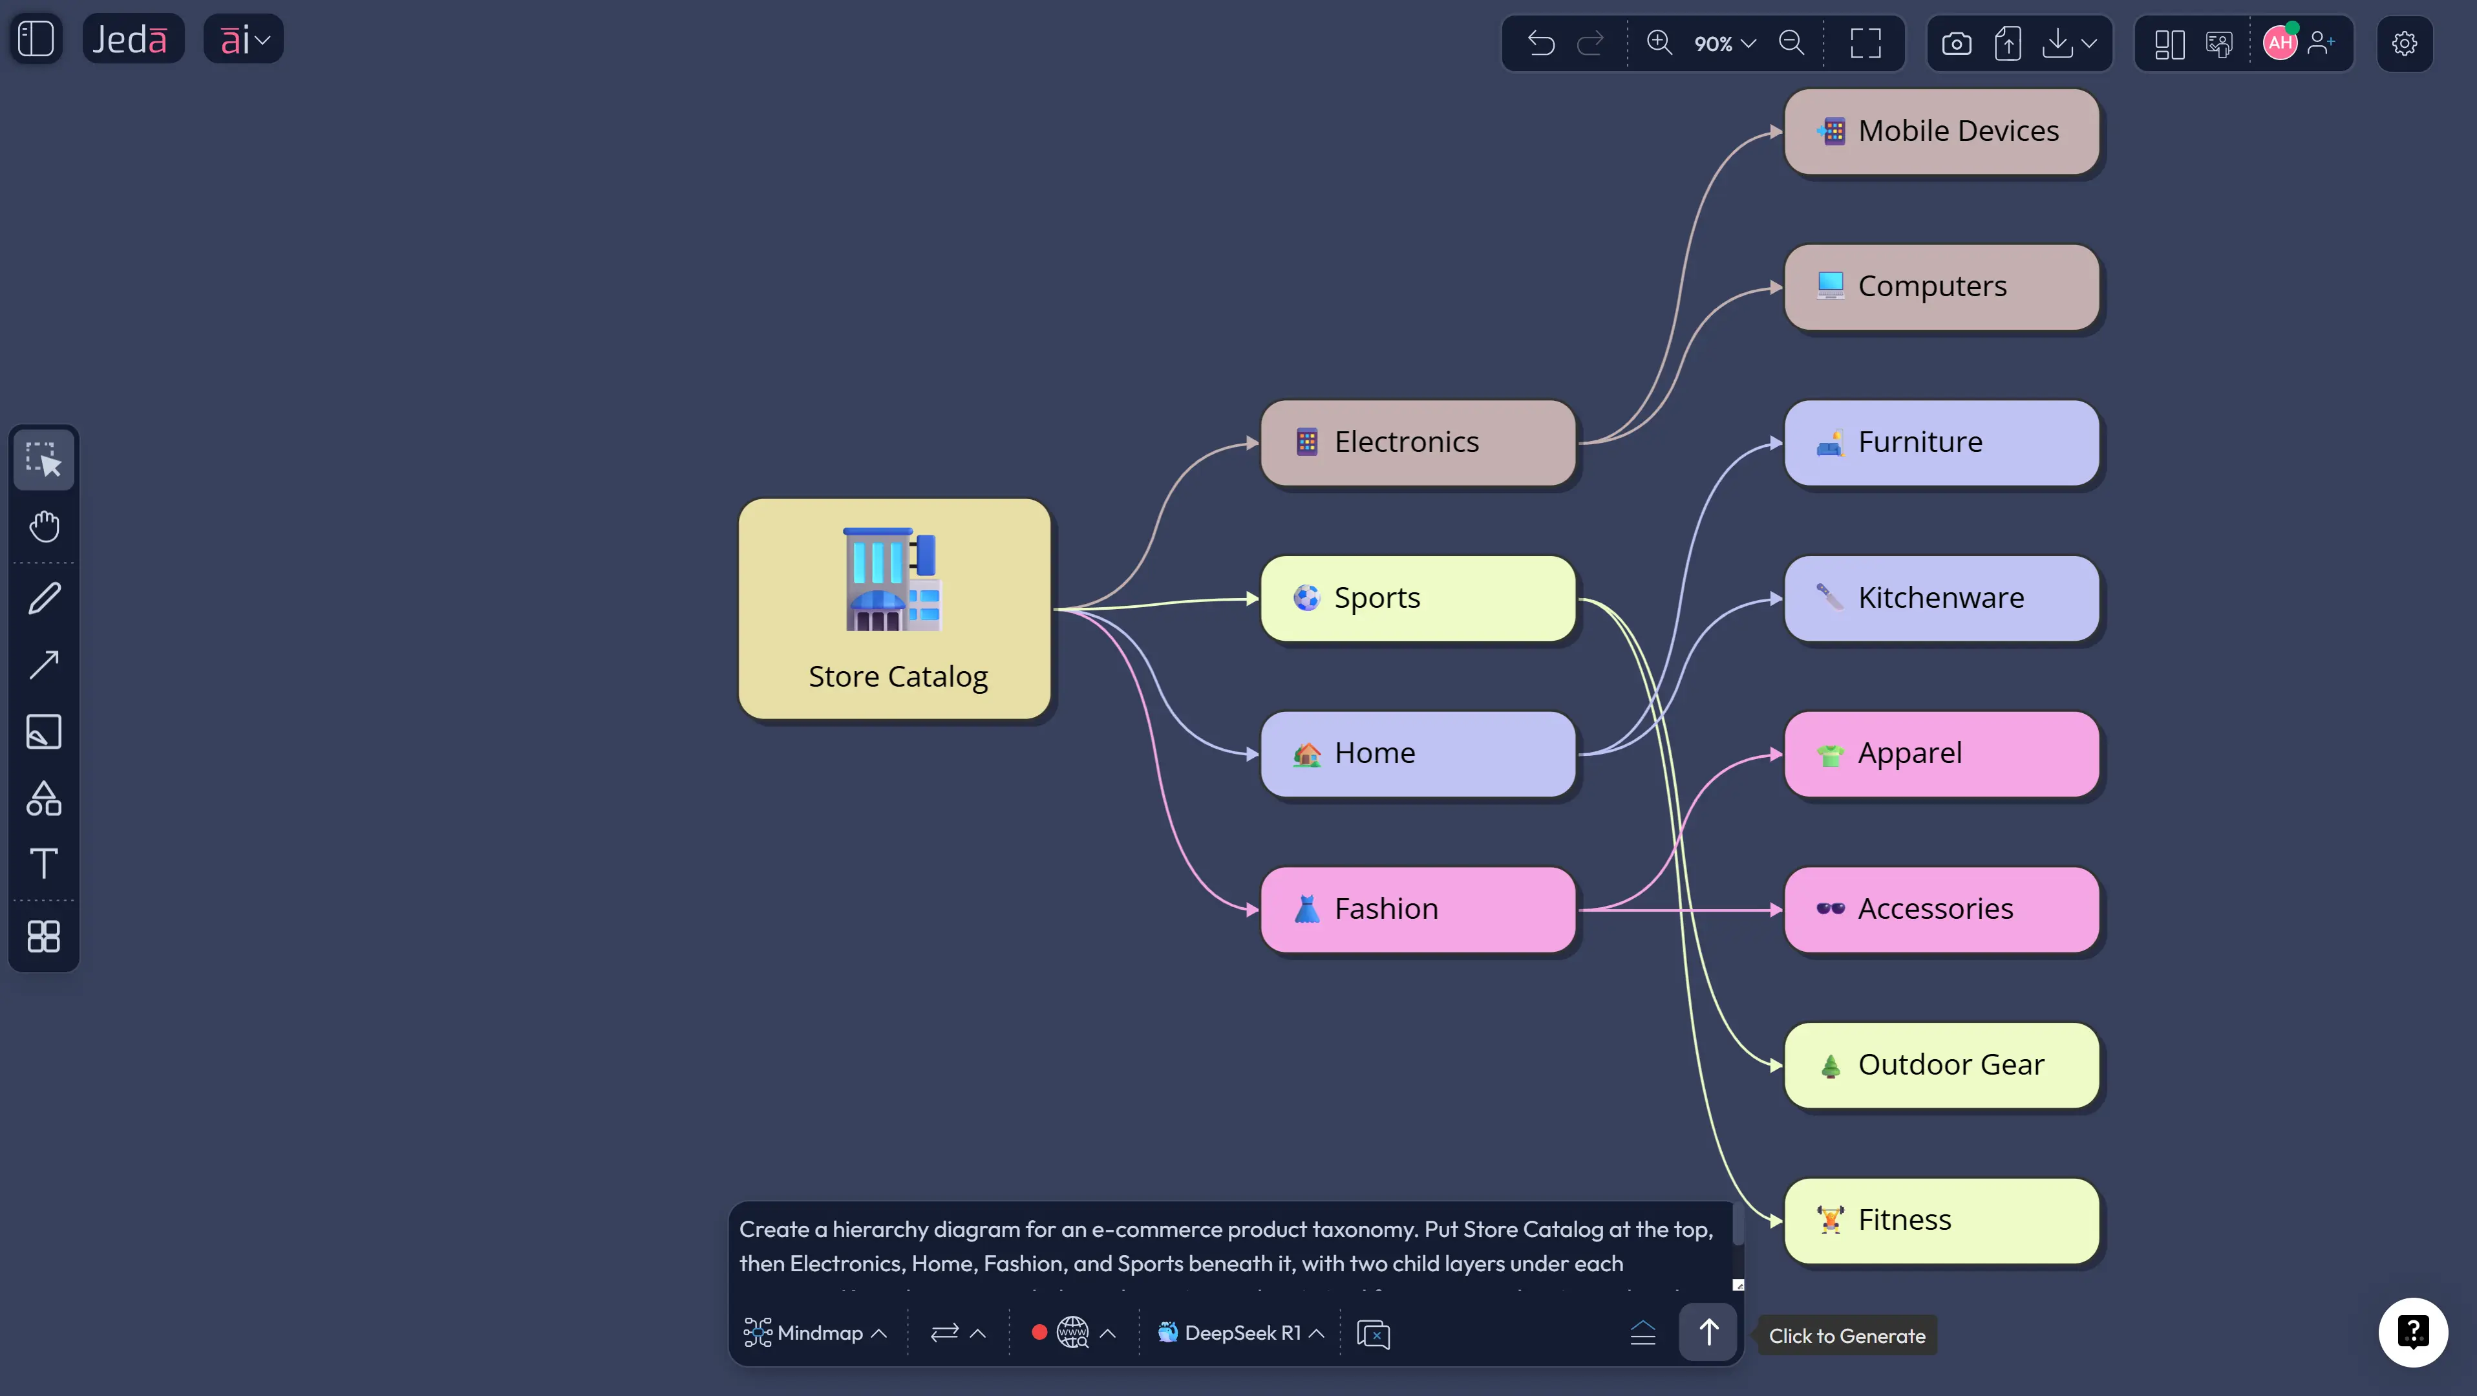Select the Text tool

tap(43, 864)
